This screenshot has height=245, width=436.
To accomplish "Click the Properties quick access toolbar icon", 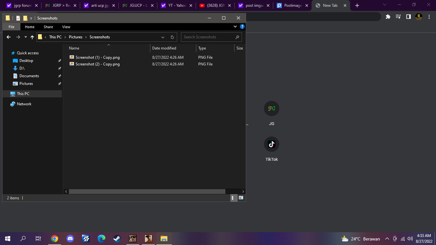I will click(18, 18).
